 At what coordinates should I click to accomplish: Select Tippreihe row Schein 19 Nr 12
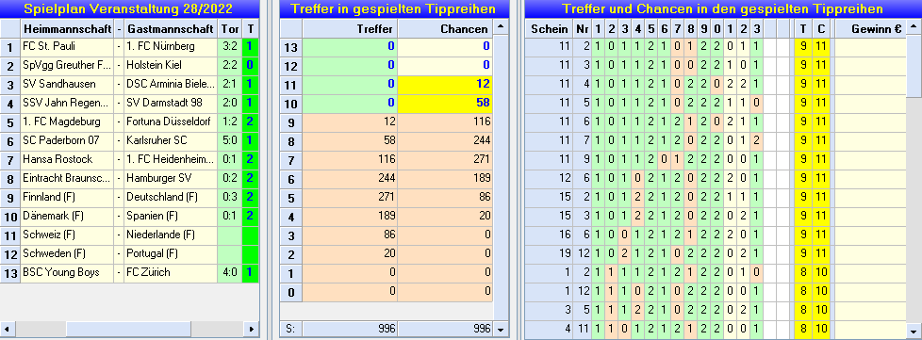click(x=715, y=253)
